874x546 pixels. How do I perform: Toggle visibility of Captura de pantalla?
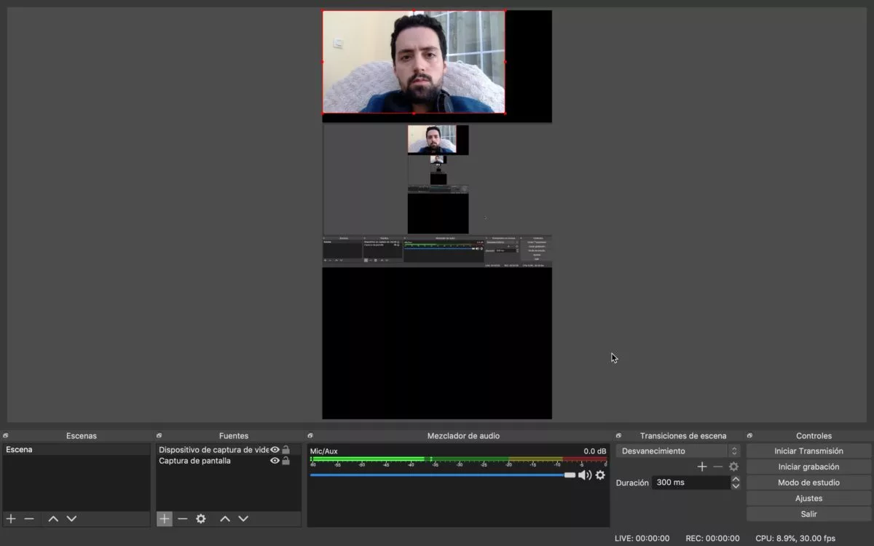point(275,461)
